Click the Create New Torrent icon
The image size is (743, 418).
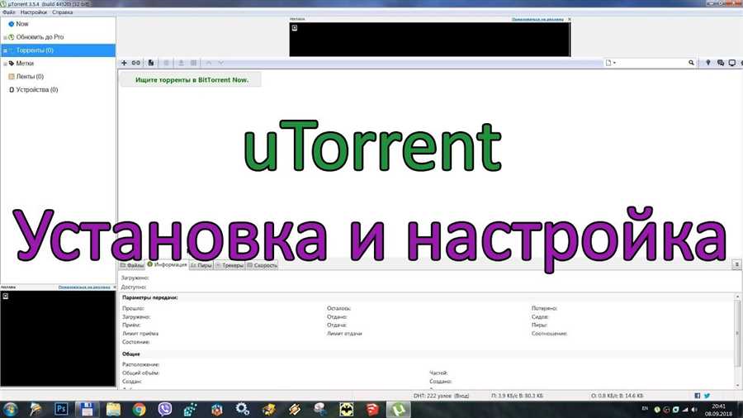click(150, 63)
